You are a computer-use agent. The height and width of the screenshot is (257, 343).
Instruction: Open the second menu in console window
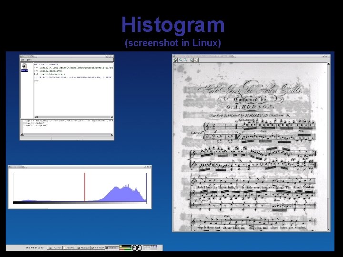pos(29,59)
